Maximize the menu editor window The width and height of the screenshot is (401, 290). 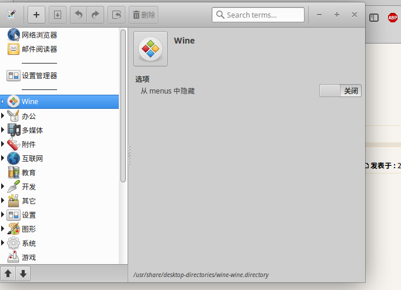337,15
